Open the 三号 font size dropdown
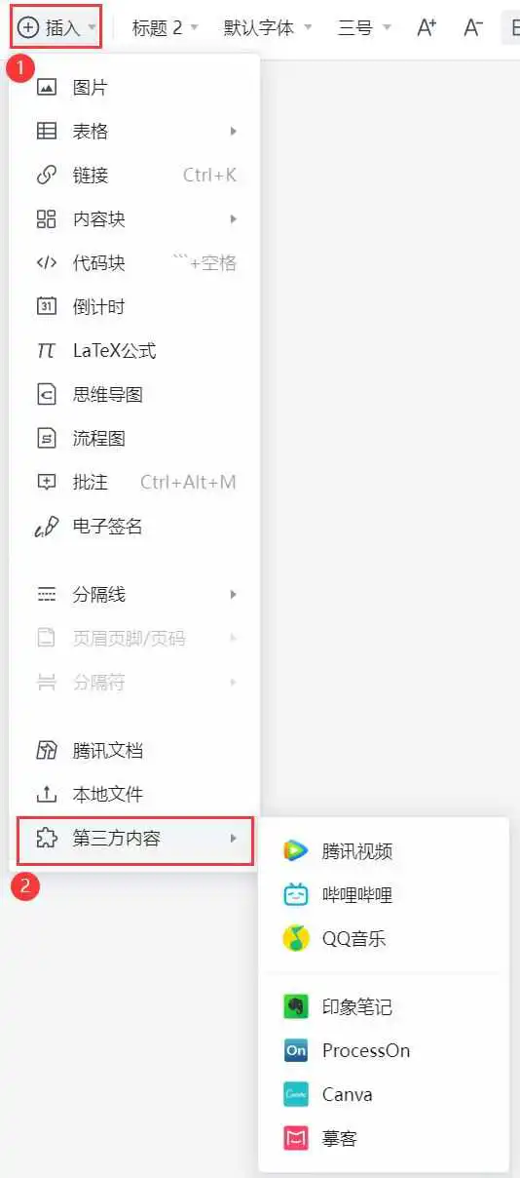The height and width of the screenshot is (1178, 520). click(x=364, y=27)
